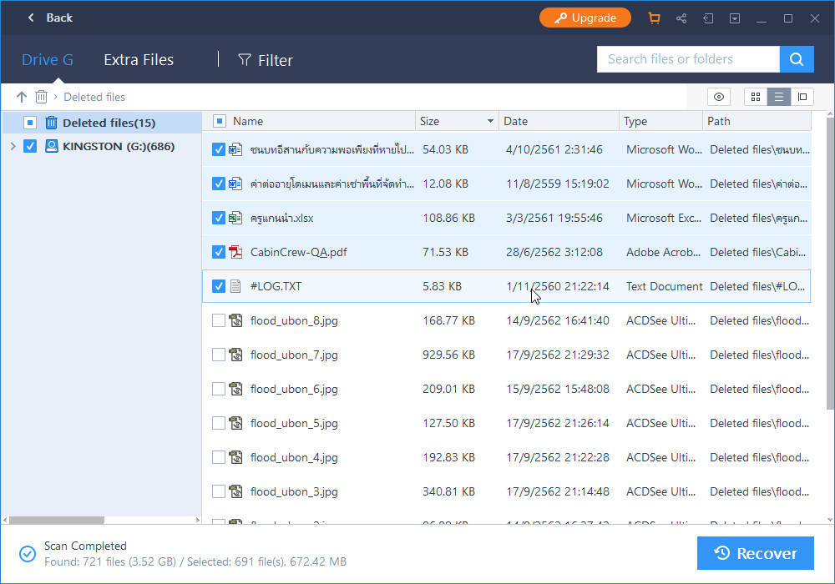The image size is (835, 584).
Task: Click the export session icon
Action: pos(708,18)
